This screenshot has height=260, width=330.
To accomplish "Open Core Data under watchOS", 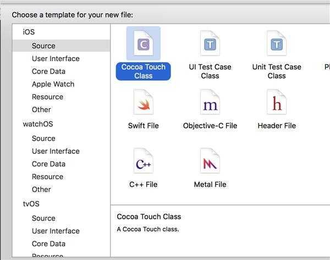I will click(48, 164).
